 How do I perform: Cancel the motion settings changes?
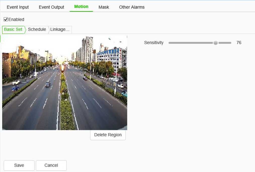pos(51,165)
